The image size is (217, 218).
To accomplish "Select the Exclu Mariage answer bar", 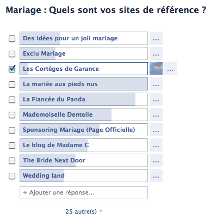I will coord(84,53).
